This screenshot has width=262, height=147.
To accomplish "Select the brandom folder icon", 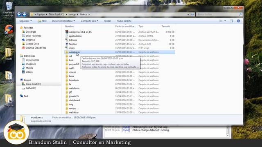I will pyautogui.click(x=67, y=80).
